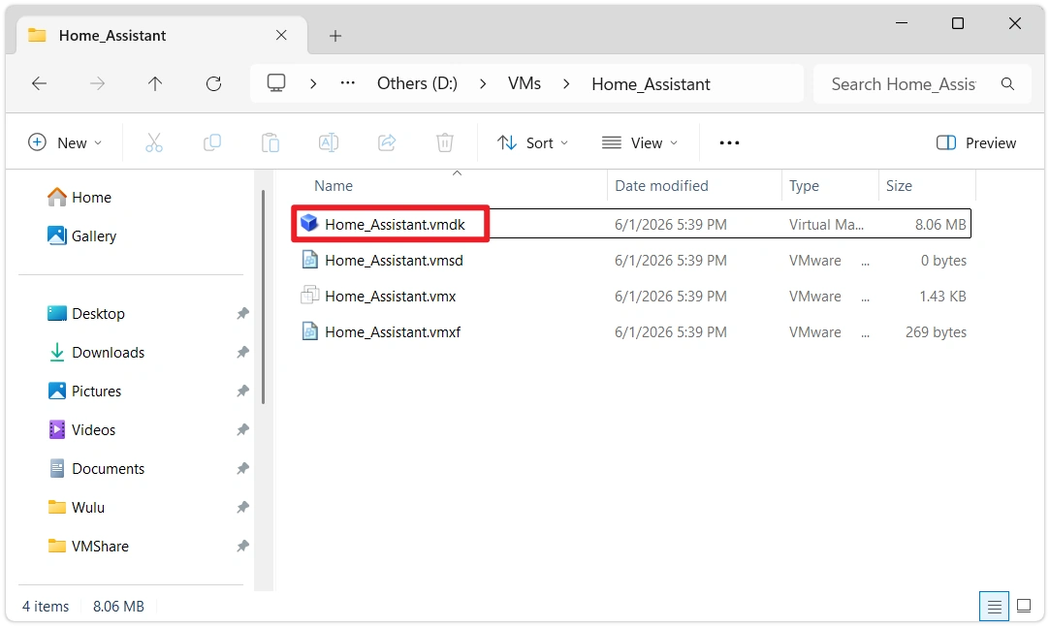
Task: Open Pictures in quick access
Action: [85, 392]
